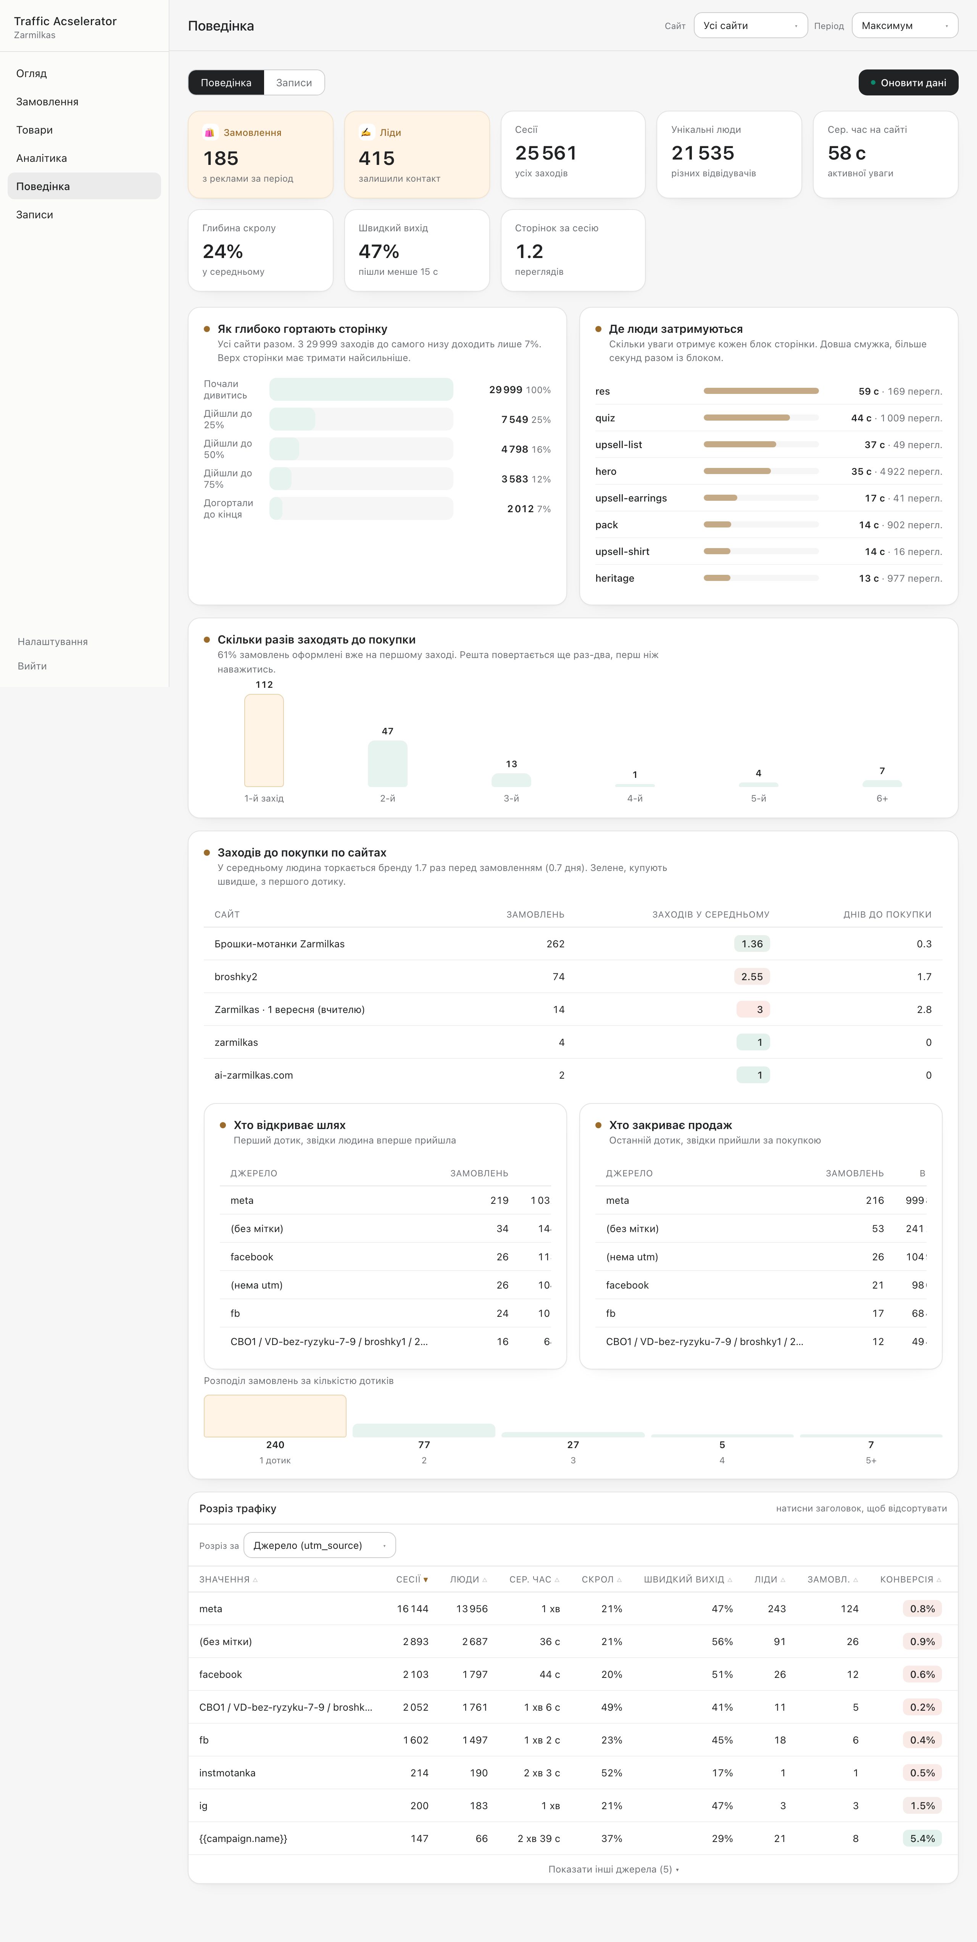Click the Дійшли до 50% scroll row label
Screen dimensions: 977x1942
[228, 449]
